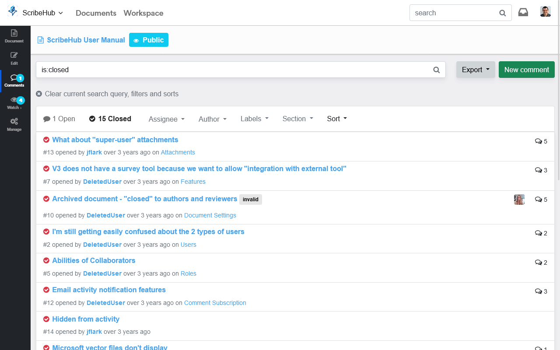Viewport: 560px width, 350px height.
Task: Click reply count icon on super-user attachments row
Action: click(x=538, y=141)
